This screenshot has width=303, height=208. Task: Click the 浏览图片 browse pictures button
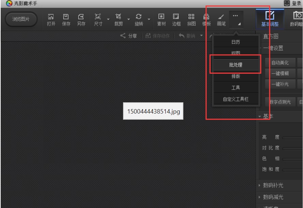(21, 19)
